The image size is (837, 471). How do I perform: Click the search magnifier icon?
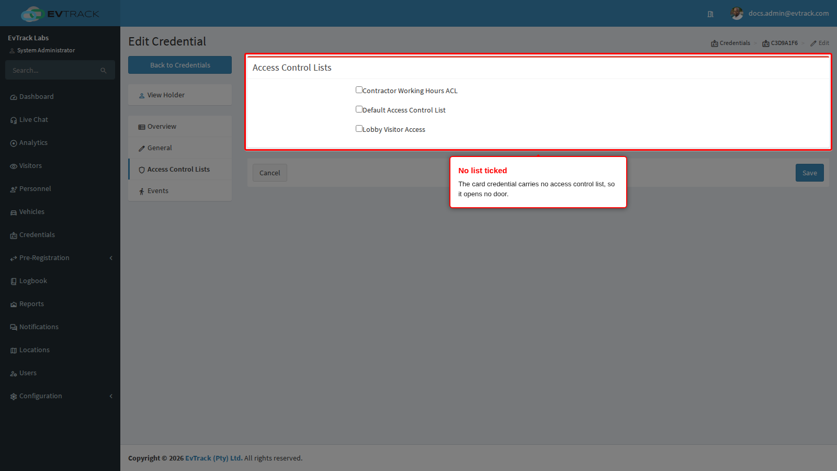104,71
